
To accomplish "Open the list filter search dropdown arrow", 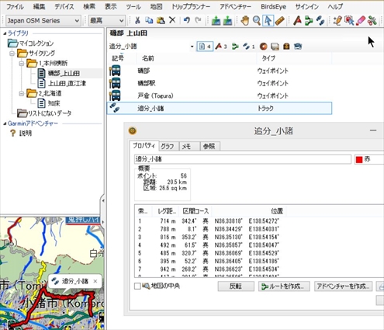I will coord(192,47).
